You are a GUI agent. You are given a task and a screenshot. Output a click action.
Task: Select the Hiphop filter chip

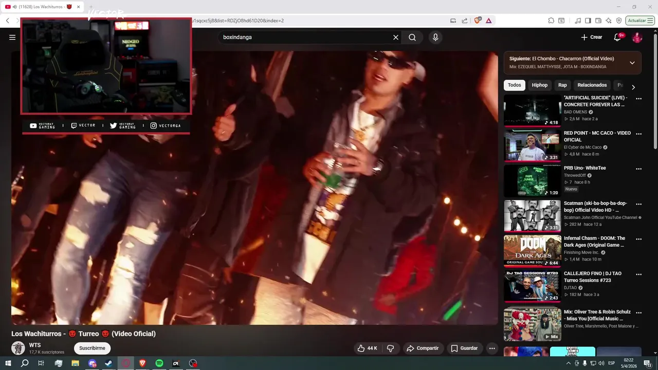(540, 85)
